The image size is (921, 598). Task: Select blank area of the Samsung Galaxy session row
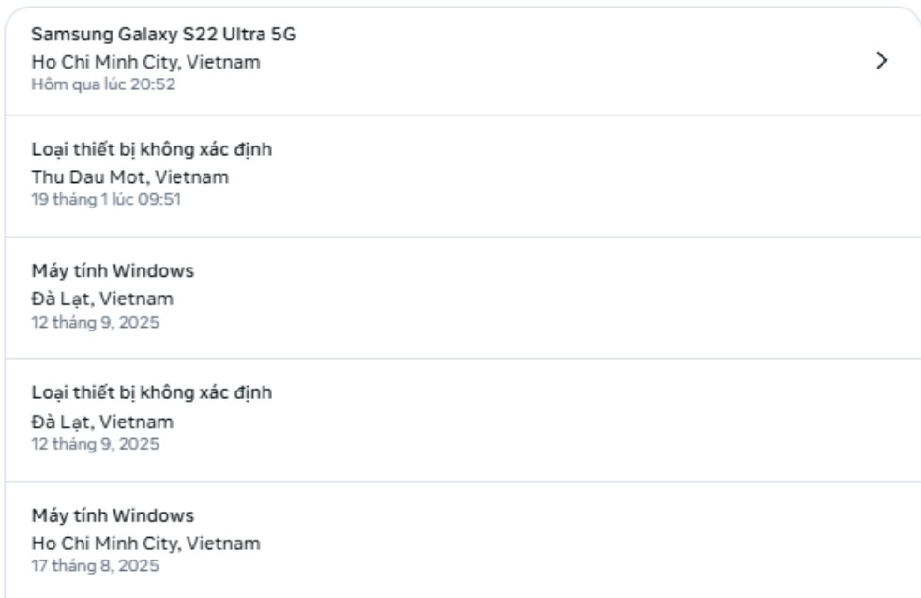(563, 61)
